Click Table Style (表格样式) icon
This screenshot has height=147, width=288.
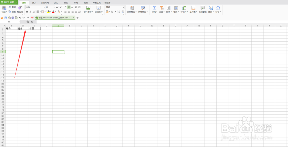[x=143, y=8]
